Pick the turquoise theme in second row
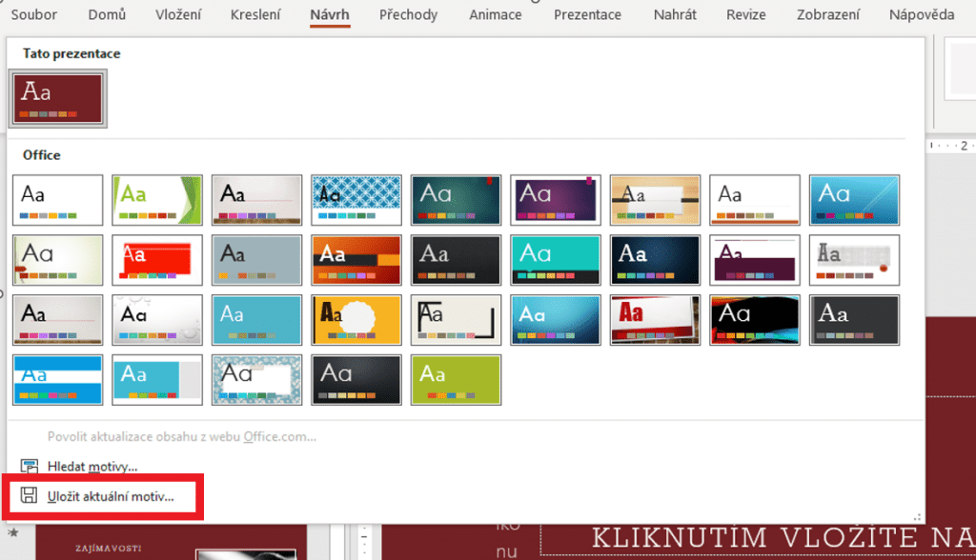This screenshot has height=560, width=976. [556, 260]
